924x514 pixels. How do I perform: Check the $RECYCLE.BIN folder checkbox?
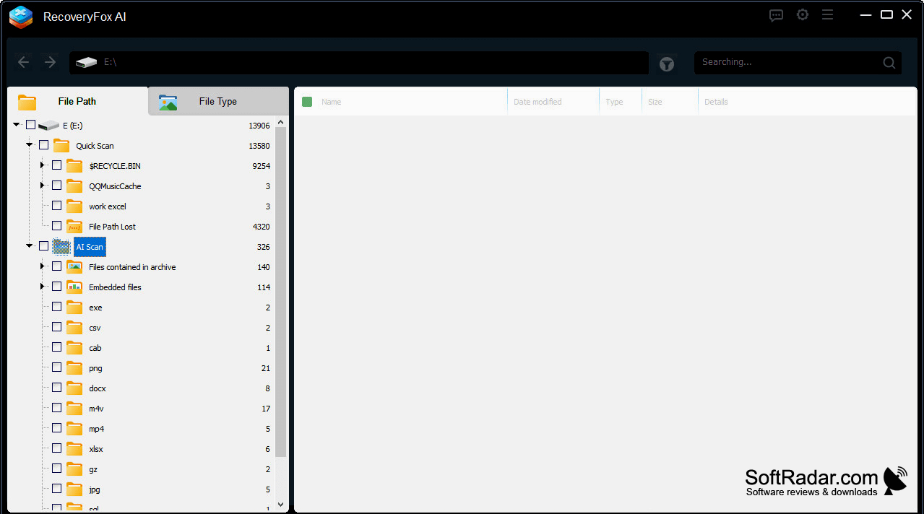56,165
